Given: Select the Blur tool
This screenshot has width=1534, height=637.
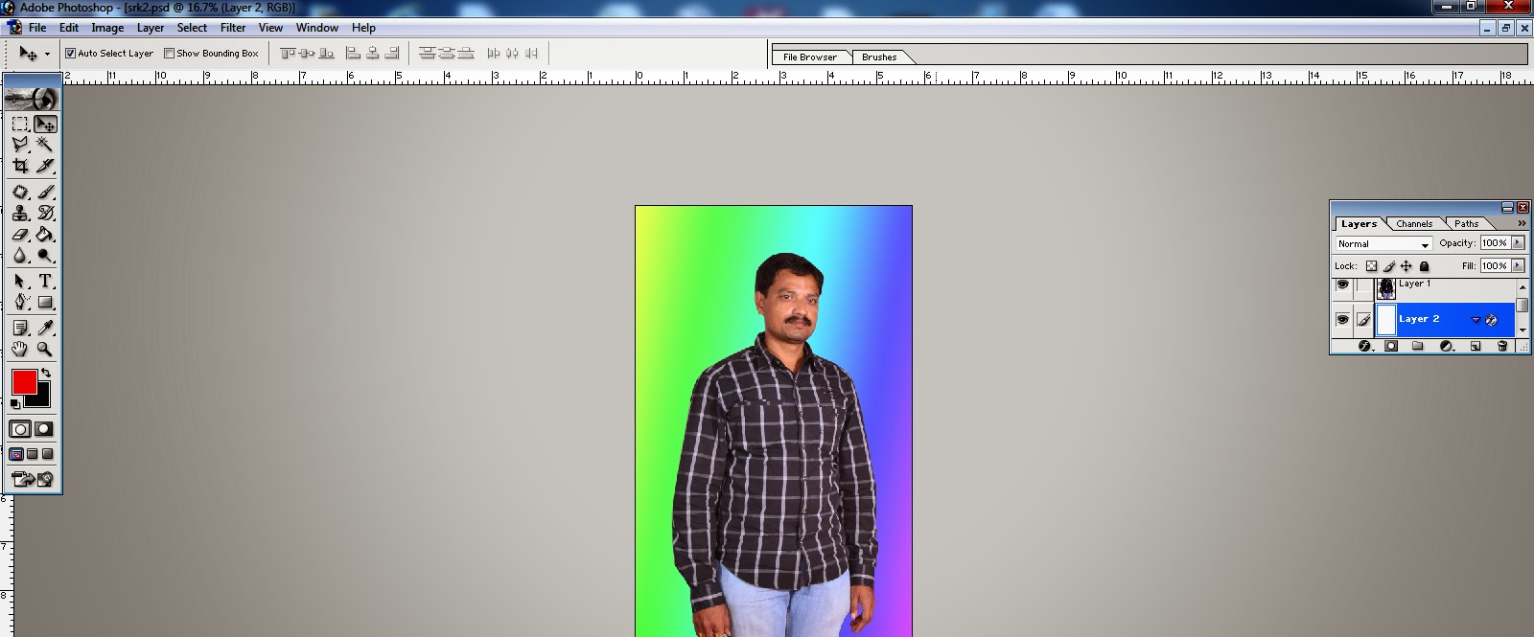Looking at the screenshot, I should pyautogui.click(x=20, y=255).
